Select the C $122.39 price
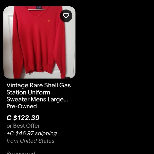This screenshot has width=154, height=154. click(x=23, y=118)
